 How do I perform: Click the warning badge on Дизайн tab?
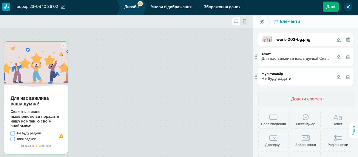click(140, 3)
